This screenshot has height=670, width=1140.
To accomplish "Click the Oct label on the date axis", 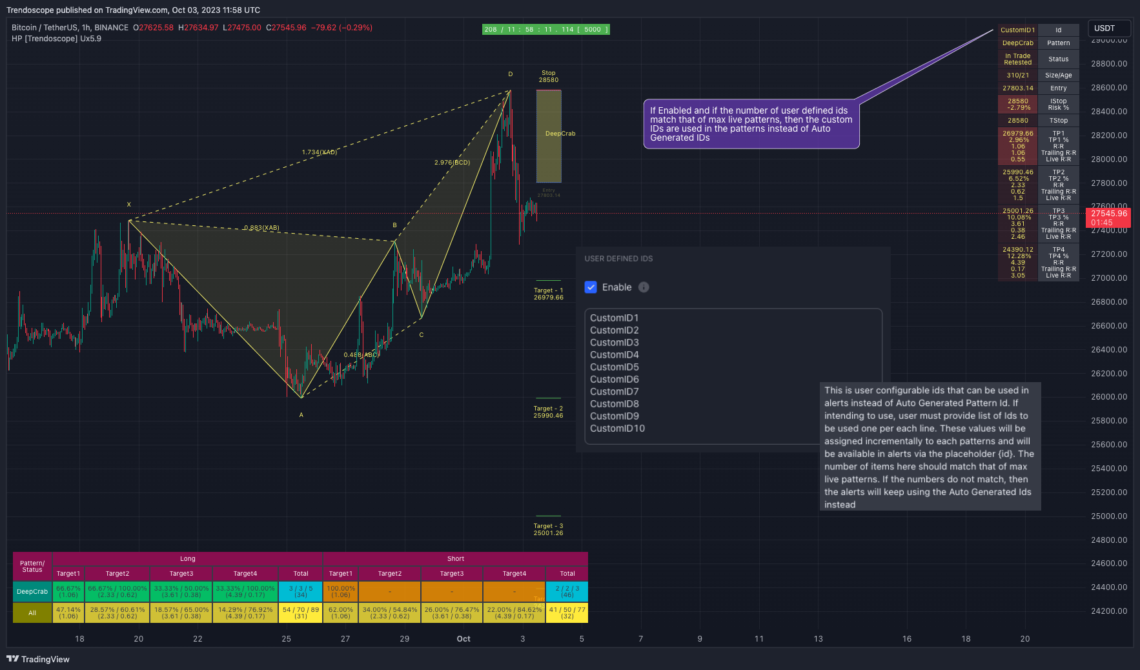I will coord(463,639).
